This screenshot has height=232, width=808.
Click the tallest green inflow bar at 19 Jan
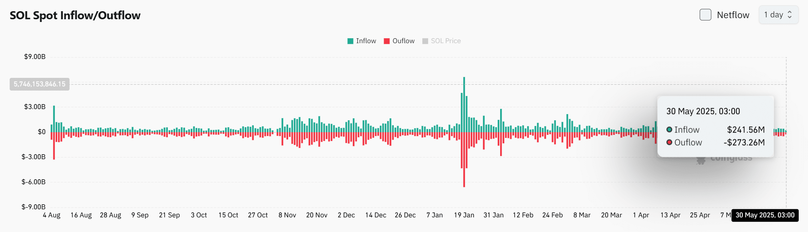pos(464,105)
